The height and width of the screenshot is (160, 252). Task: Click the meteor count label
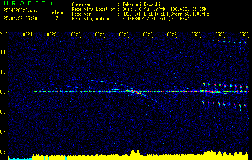pyautogui.click(x=57, y=12)
